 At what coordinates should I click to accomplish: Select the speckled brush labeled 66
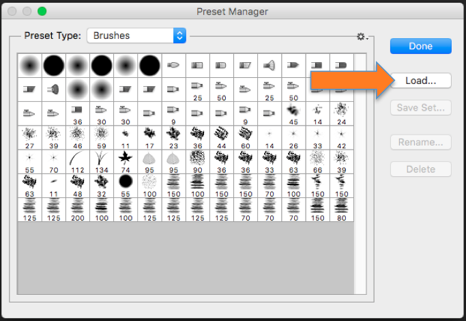317,162
